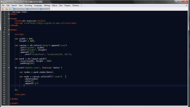Open the View menu
Viewport: 190px width, 107px height.
[x=21, y=5]
